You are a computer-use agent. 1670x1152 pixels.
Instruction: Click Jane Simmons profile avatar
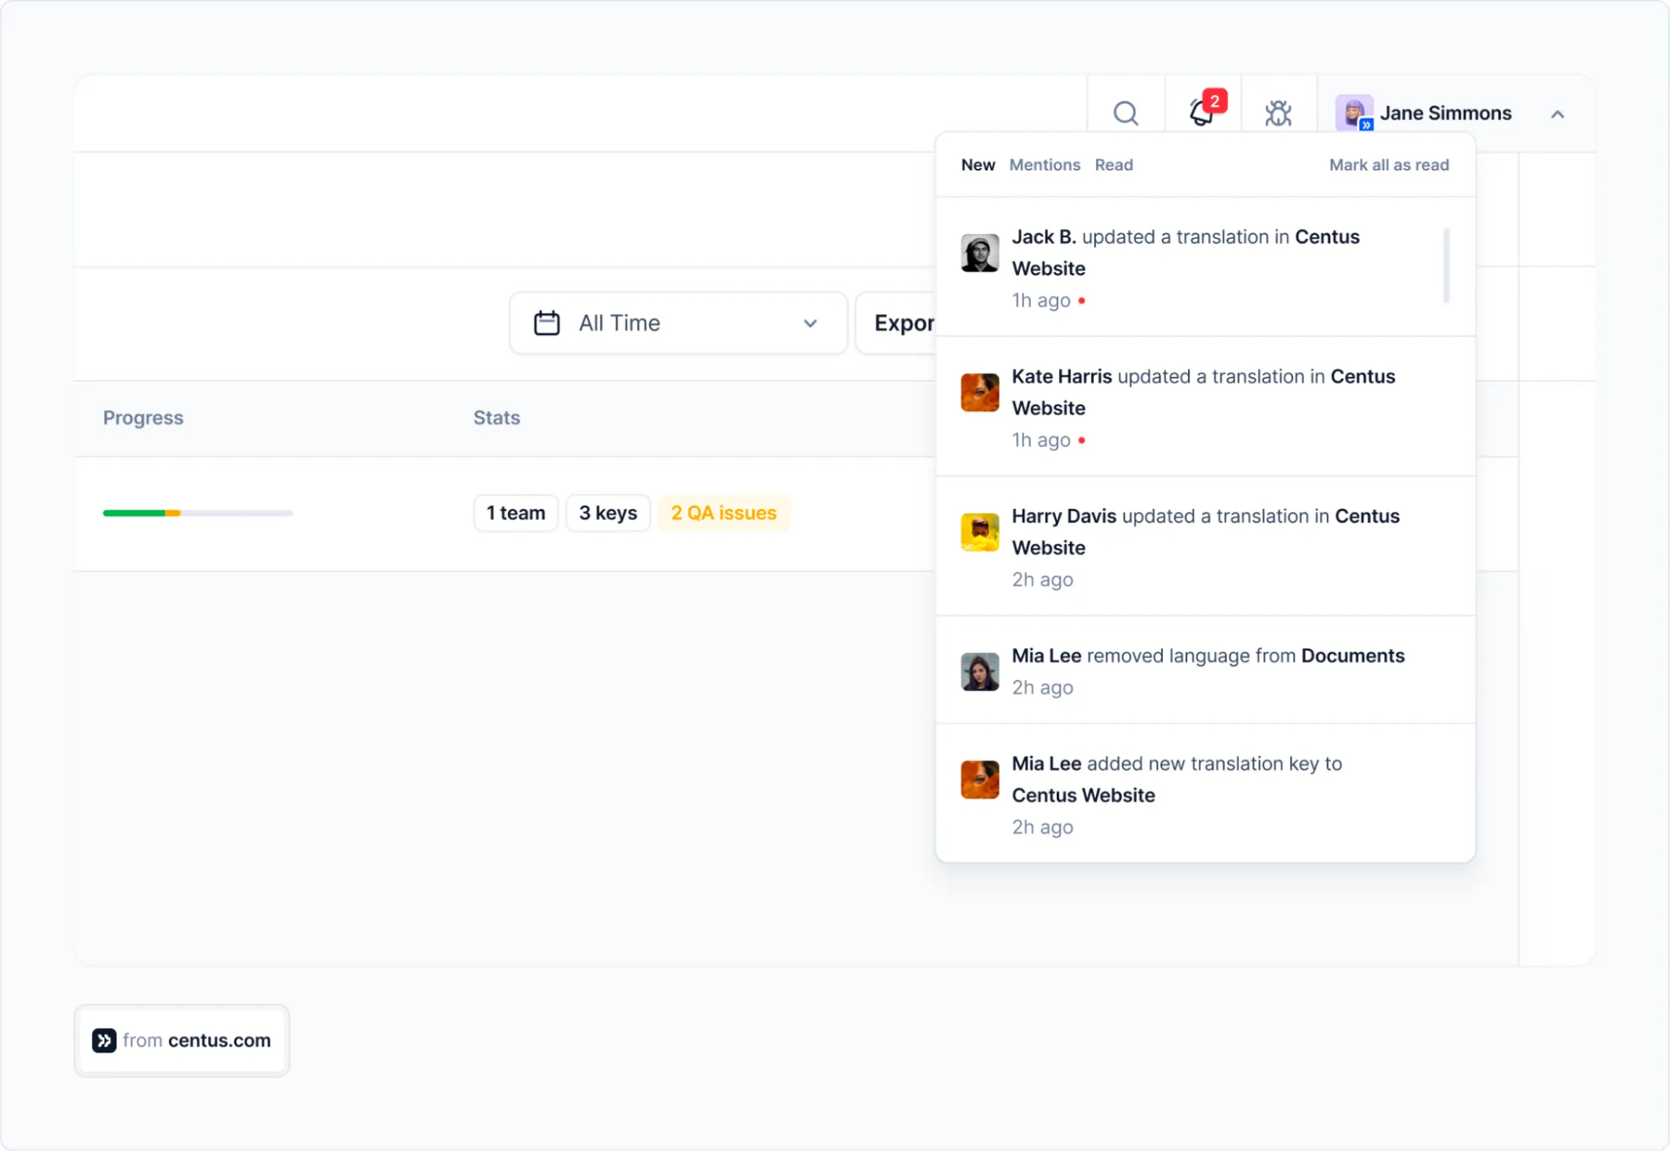[1353, 113]
